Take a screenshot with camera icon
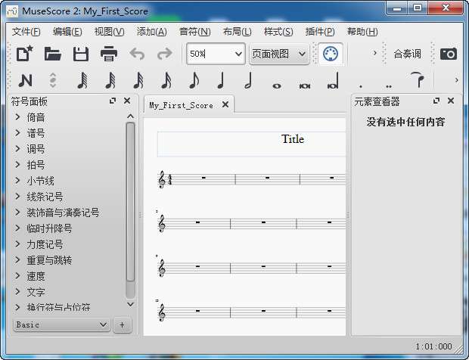Viewport: 469px width, 360px height. click(449, 54)
